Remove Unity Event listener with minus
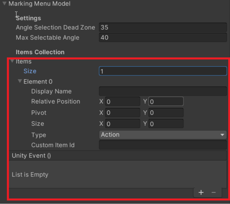The image size is (230, 204). 214,192
